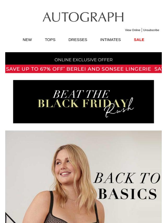Click the cursive Rush script text

(x=119, y=108)
